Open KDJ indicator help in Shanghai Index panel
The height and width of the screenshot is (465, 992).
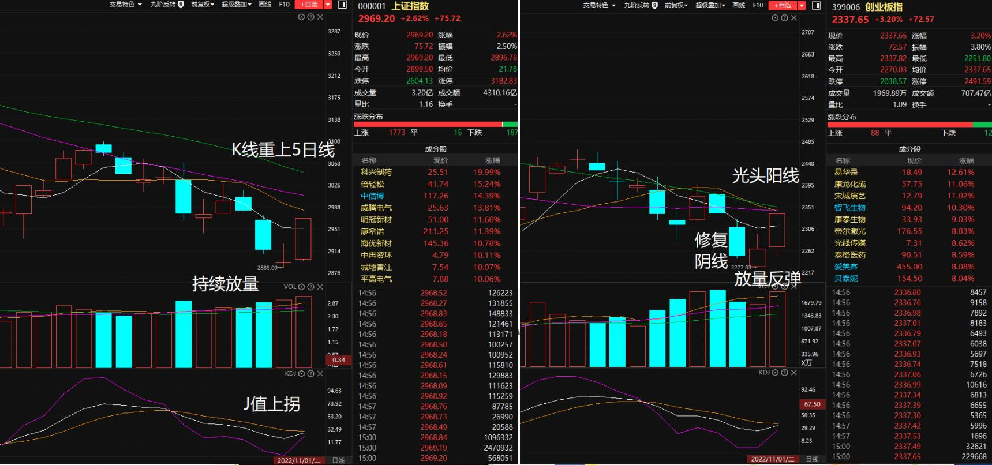point(310,373)
